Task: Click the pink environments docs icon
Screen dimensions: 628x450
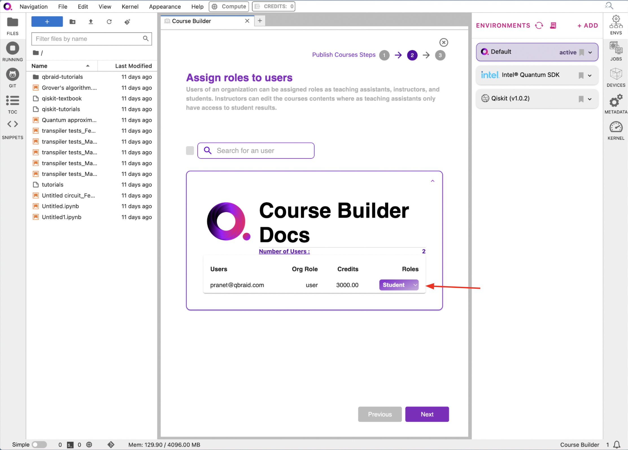Action: pos(553,25)
